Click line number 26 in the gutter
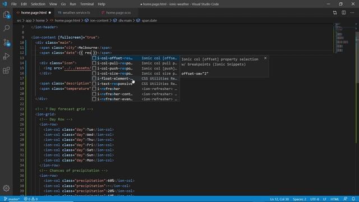This screenshot has height=202, width=359. [x=22, y=125]
